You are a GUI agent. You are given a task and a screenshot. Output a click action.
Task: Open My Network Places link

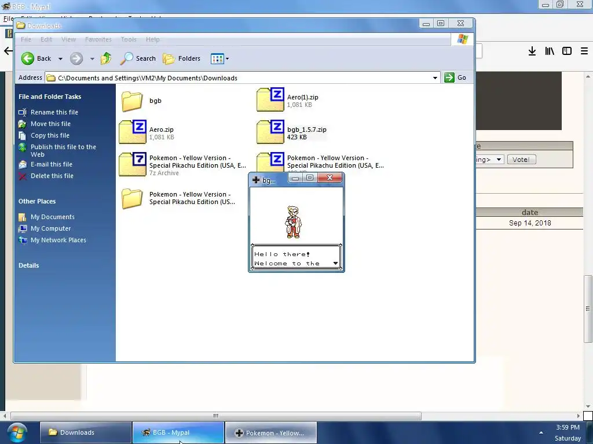click(58, 240)
